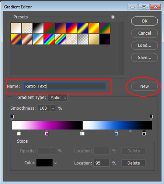Select the black to white gradient preset

click(38, 28)
